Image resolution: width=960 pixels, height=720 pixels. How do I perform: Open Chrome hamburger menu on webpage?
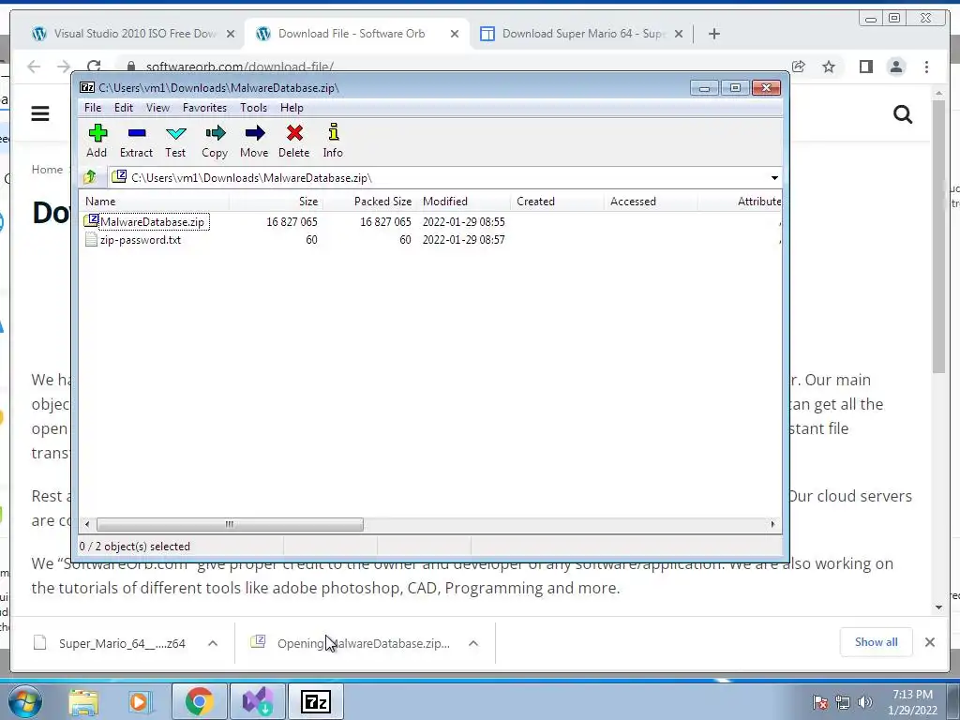(x=40, y=113)
